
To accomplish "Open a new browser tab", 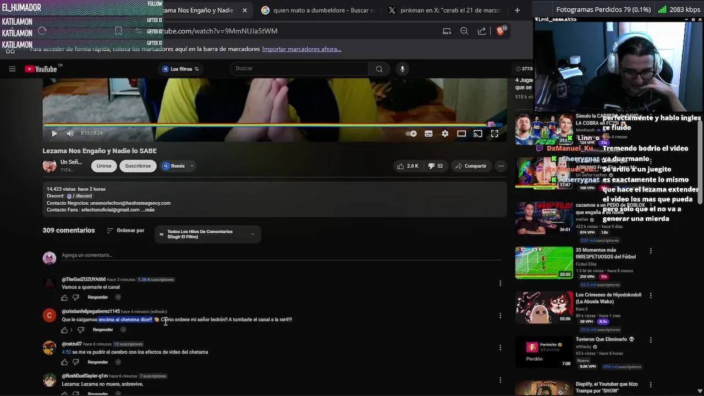I will [x=517, y=10].
